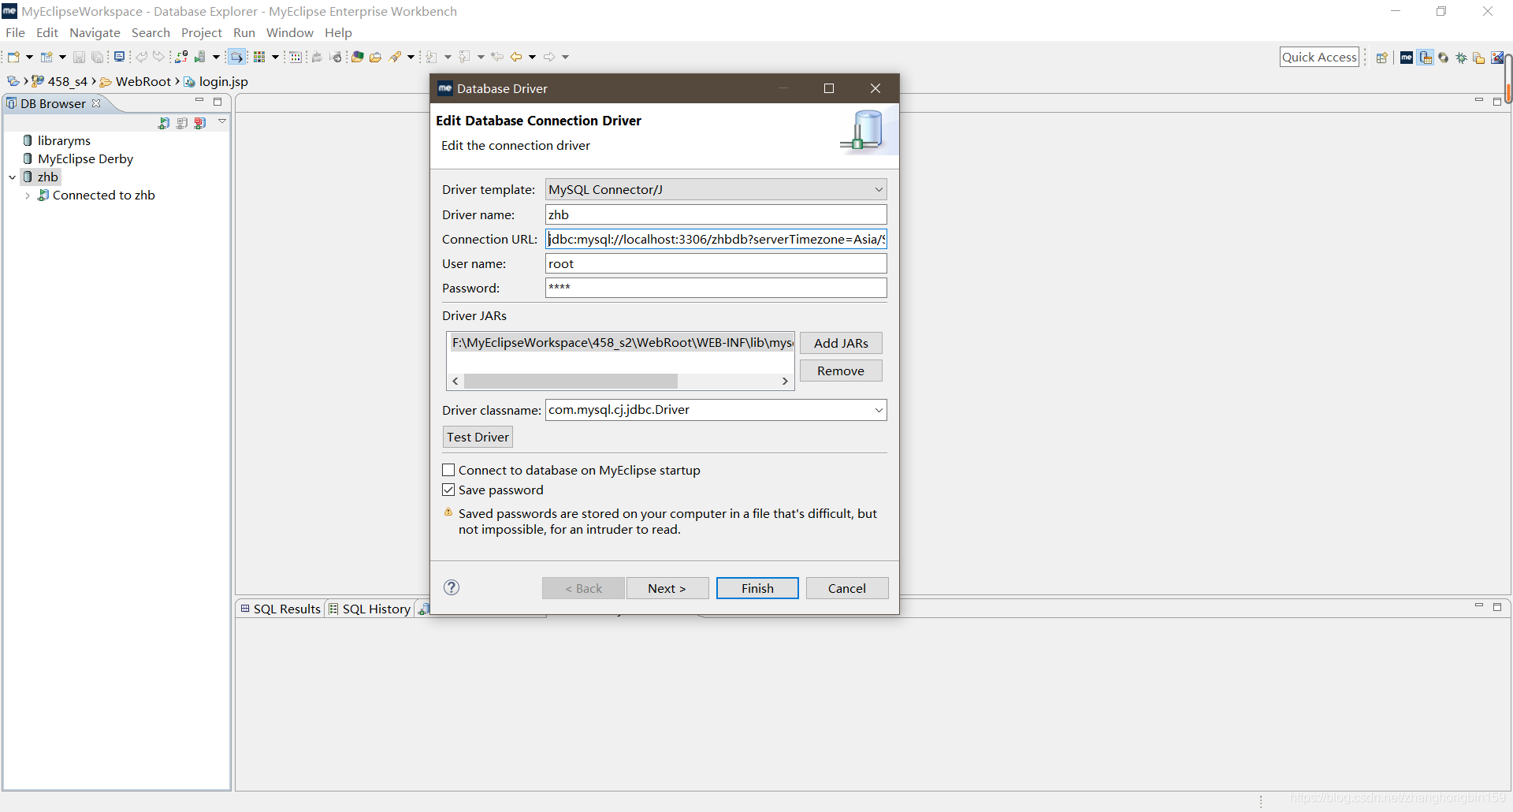Click the Redo arrow toolbar icon
This screenshot has width=1513, height=812.
tap(158, 57)
